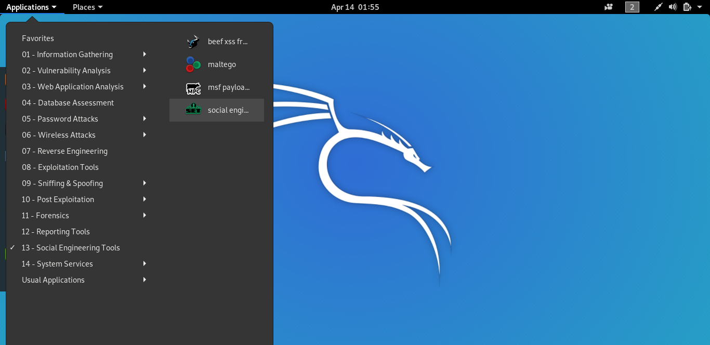Click the msf payload creator MPC icon
The height and width of the screenshot is (345, 710).
[x=193, y=87]
